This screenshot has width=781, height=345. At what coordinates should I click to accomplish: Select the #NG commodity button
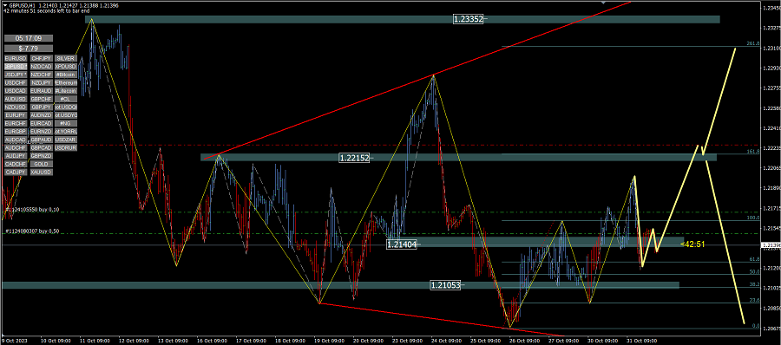tap(66, 123)
